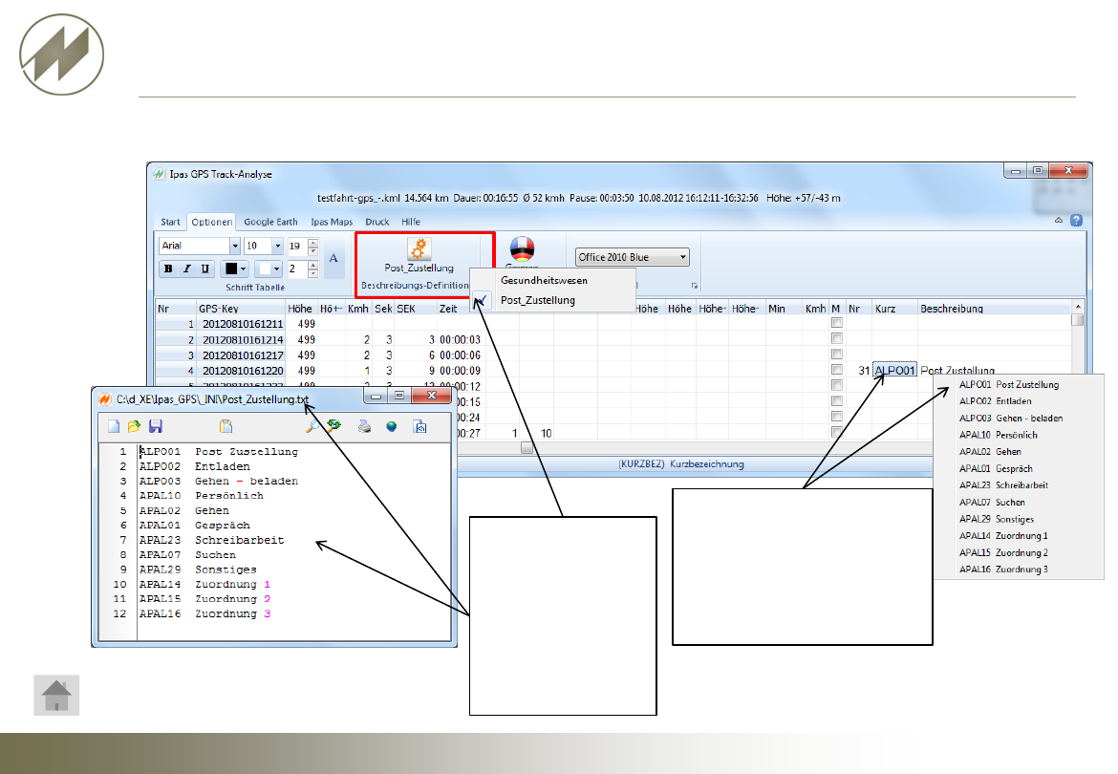This screenshot has width=1118, height=774.
Task: Click the orange editor window title icon
Action: pos(105,399)
